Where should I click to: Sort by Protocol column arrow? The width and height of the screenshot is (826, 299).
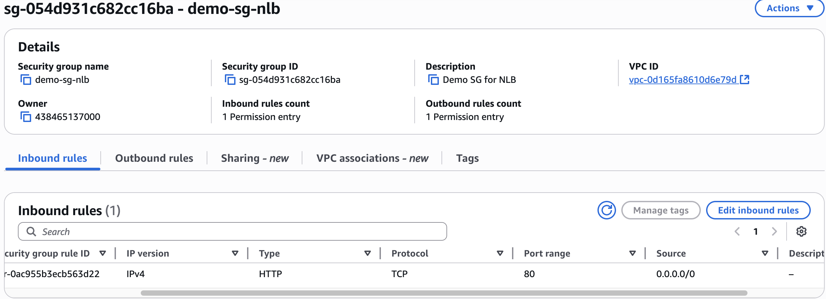[x=500, y=254]
